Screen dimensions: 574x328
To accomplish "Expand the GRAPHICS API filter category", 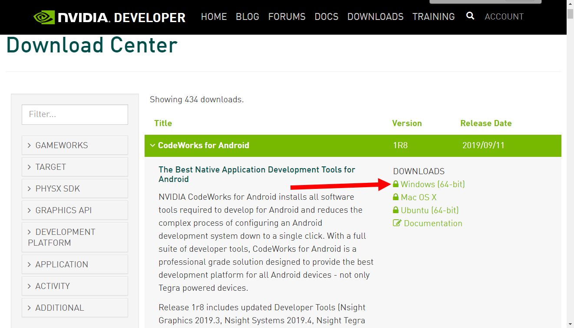I will [75, 210].
